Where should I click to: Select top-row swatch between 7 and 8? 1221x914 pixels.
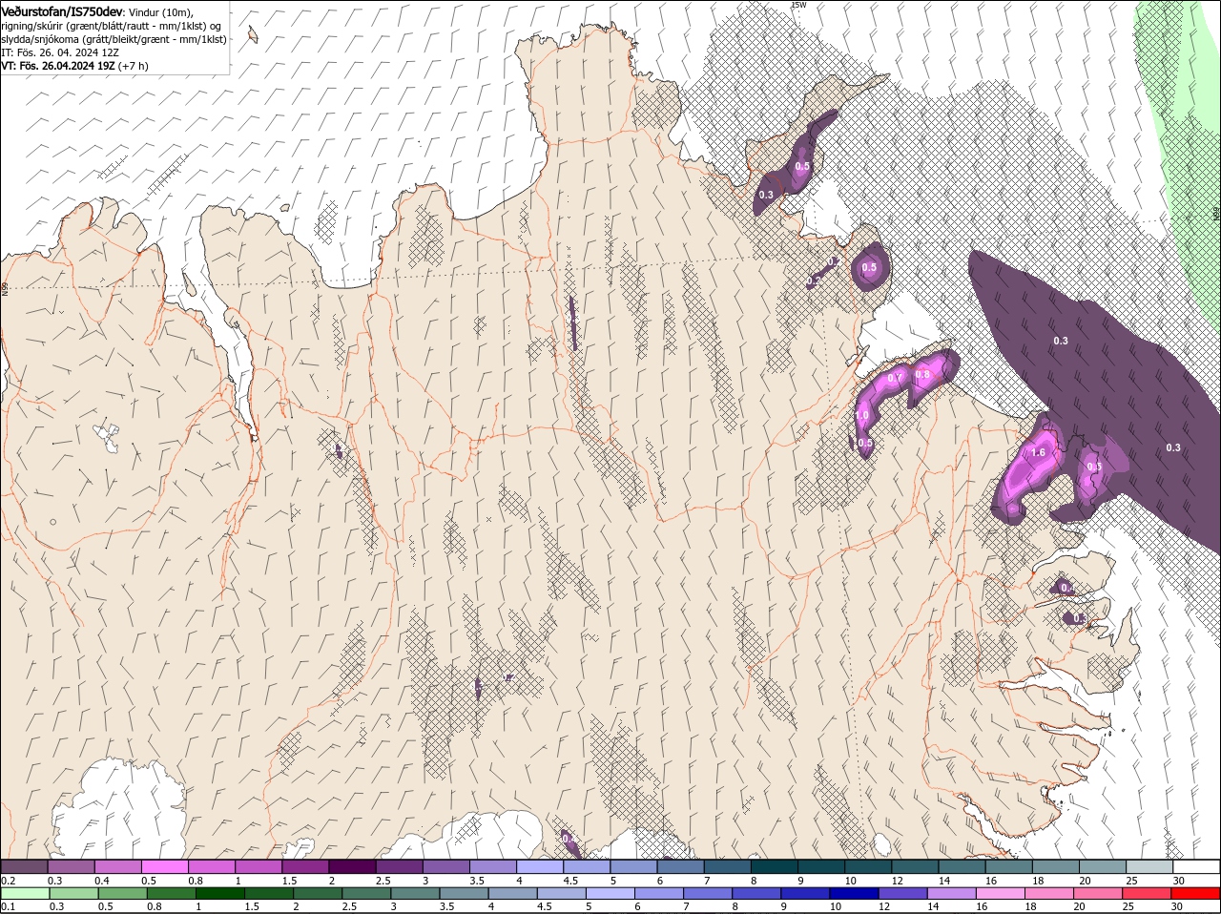tap(727, 866)
